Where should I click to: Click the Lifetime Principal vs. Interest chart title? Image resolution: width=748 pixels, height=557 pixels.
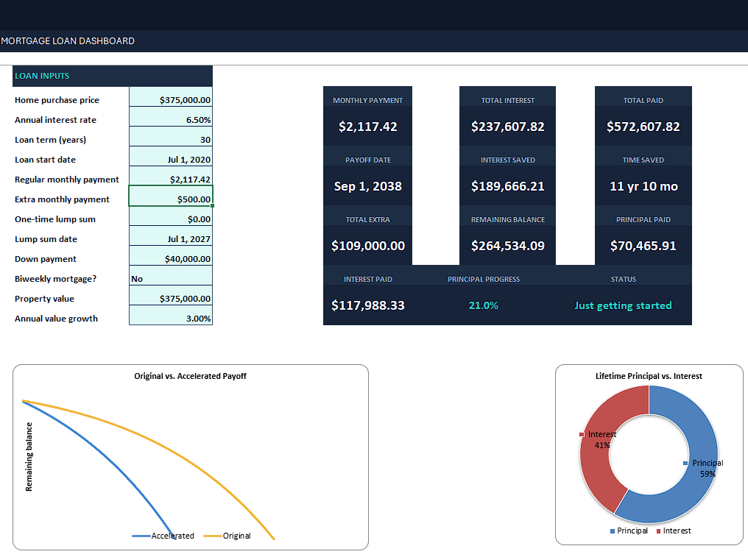click(x=649, y=376)
